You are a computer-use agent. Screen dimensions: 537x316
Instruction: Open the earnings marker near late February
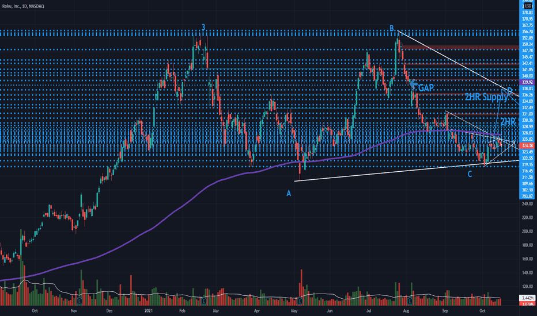[204, 301]
